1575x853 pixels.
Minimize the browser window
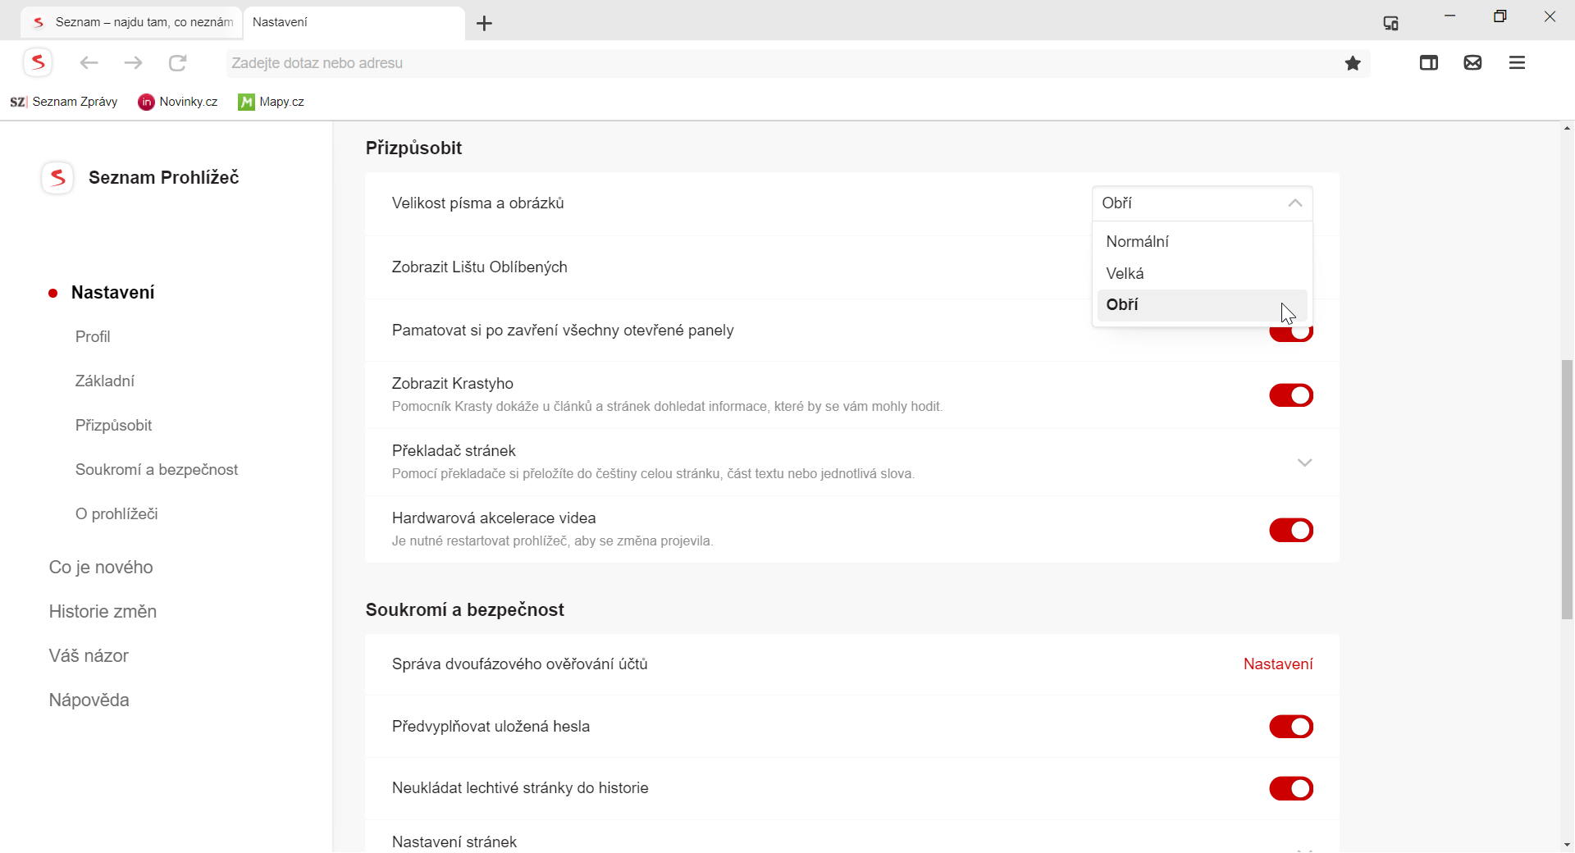click(x=1449, y=16)
